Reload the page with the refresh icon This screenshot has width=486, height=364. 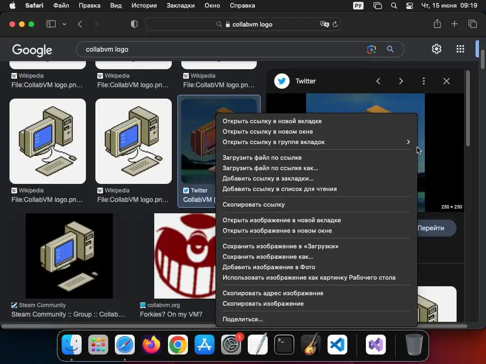335,25
